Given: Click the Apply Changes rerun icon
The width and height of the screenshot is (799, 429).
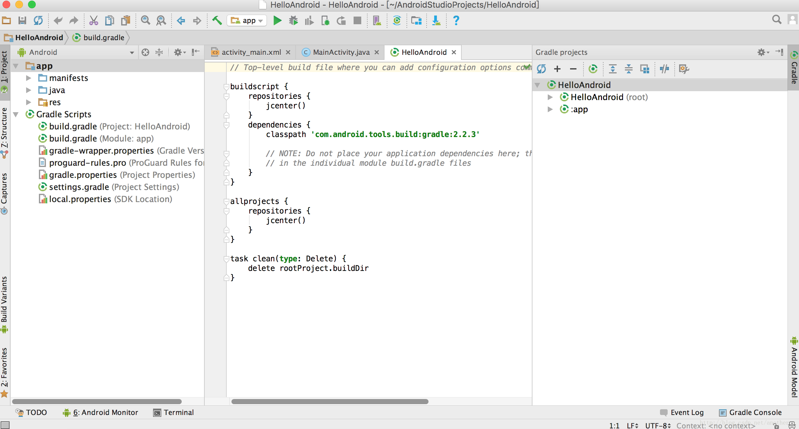Looking at the screenshot, I should 341,21.
